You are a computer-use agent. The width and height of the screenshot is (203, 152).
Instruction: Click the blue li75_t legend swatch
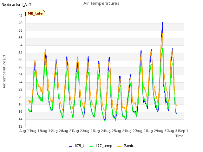[70, 146]
